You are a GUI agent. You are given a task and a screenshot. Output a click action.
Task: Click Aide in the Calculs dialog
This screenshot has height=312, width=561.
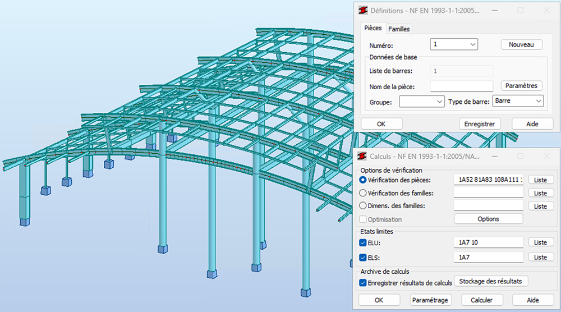pos(533,300)
